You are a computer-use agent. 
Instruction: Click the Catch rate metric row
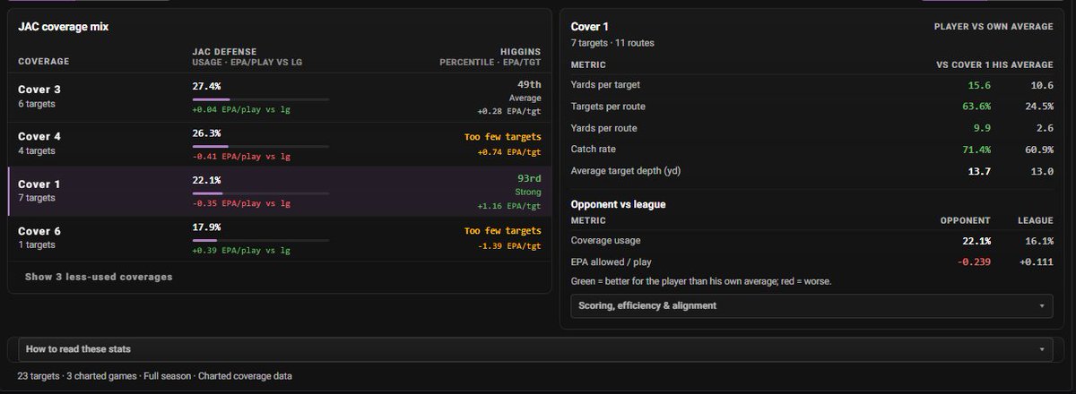[x=812, y=150]
